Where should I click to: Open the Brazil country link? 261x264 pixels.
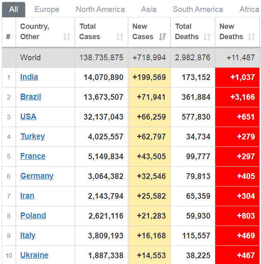coord(31,97)
